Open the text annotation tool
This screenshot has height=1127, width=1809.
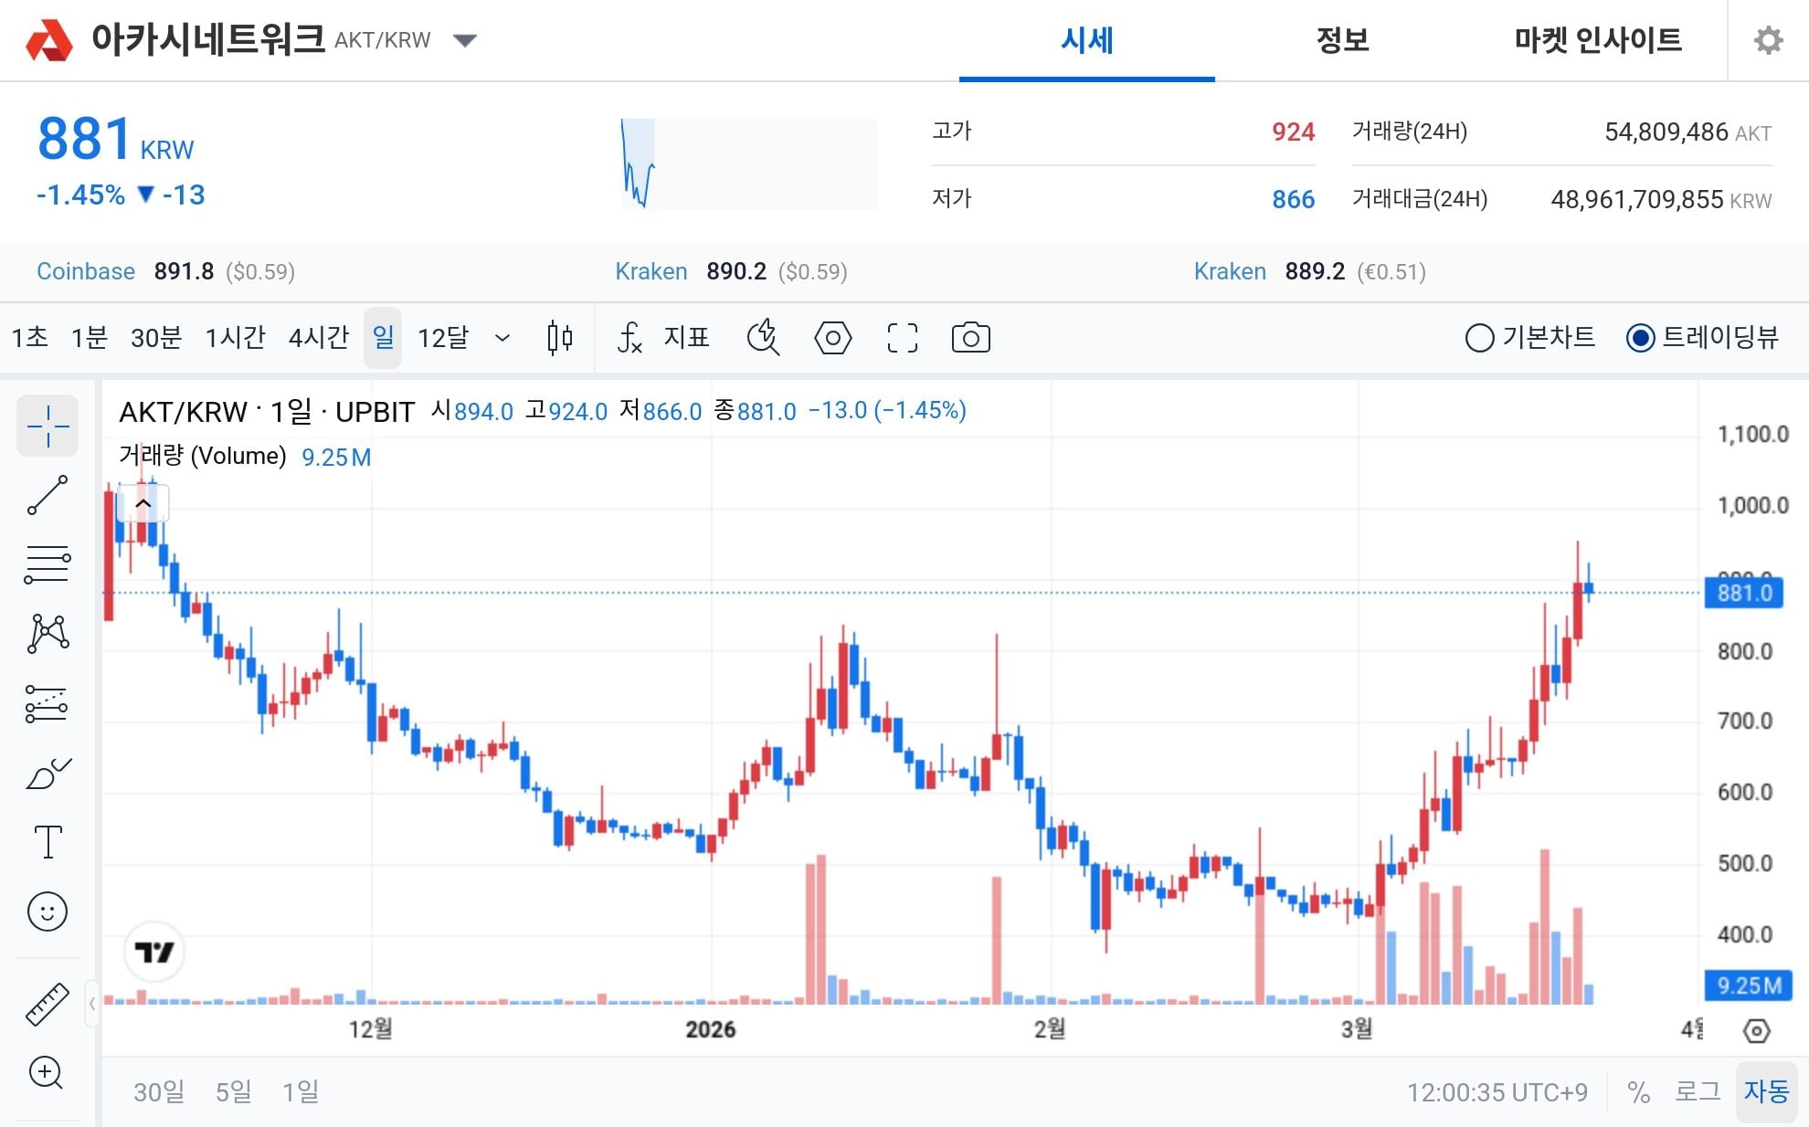pos(48,842)
